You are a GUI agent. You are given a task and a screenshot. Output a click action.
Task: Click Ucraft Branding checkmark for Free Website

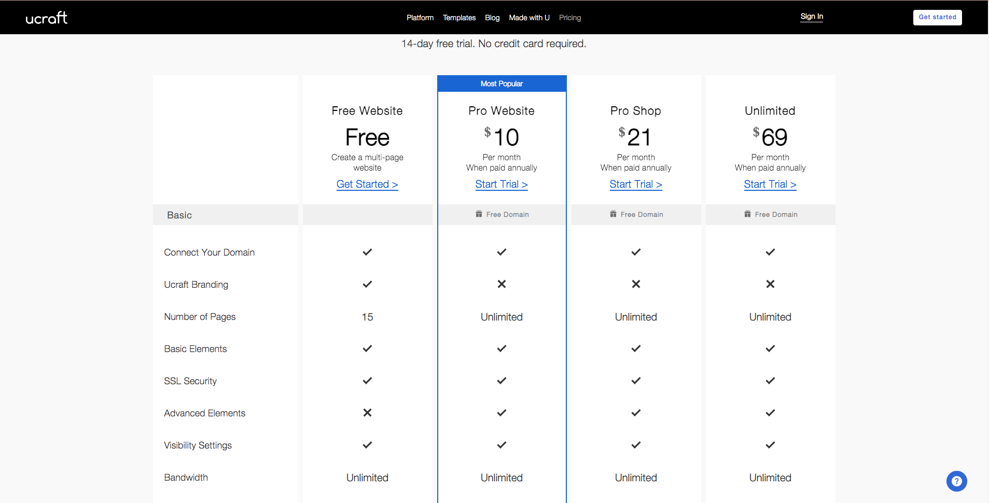[367, 284]
